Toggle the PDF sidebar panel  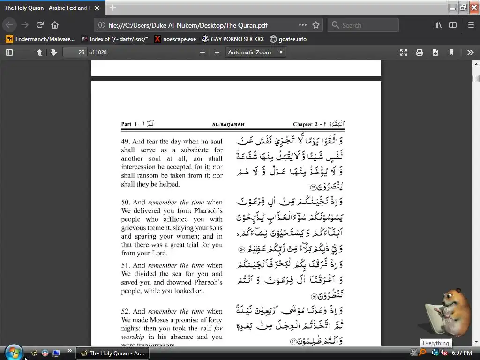coord(9,52)
